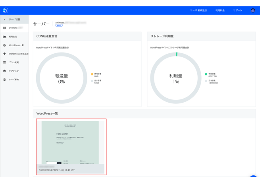Open WordPress 新規追加 in the sidebar

pyautogui.click(x=14, y=54)
